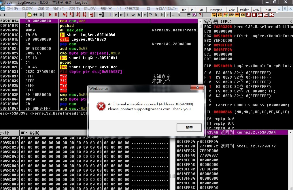Click the 地址 column header in dump
293x190 pixels.
coord(10,133)
